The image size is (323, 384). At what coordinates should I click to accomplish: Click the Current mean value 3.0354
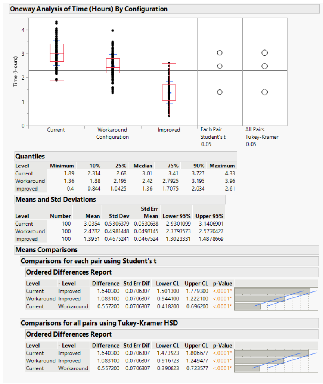[x=92, y=224]
